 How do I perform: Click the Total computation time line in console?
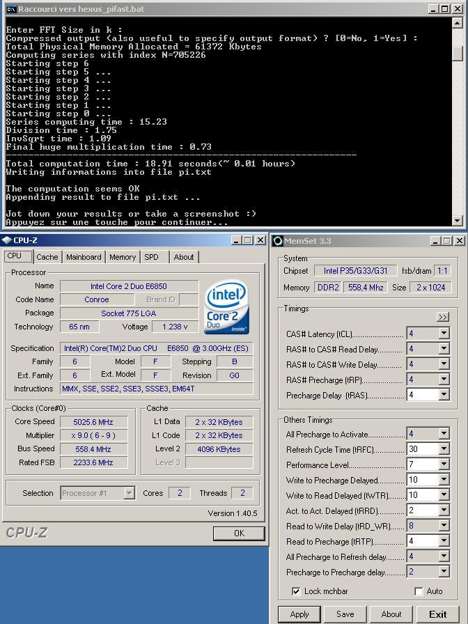coord(150,164)
